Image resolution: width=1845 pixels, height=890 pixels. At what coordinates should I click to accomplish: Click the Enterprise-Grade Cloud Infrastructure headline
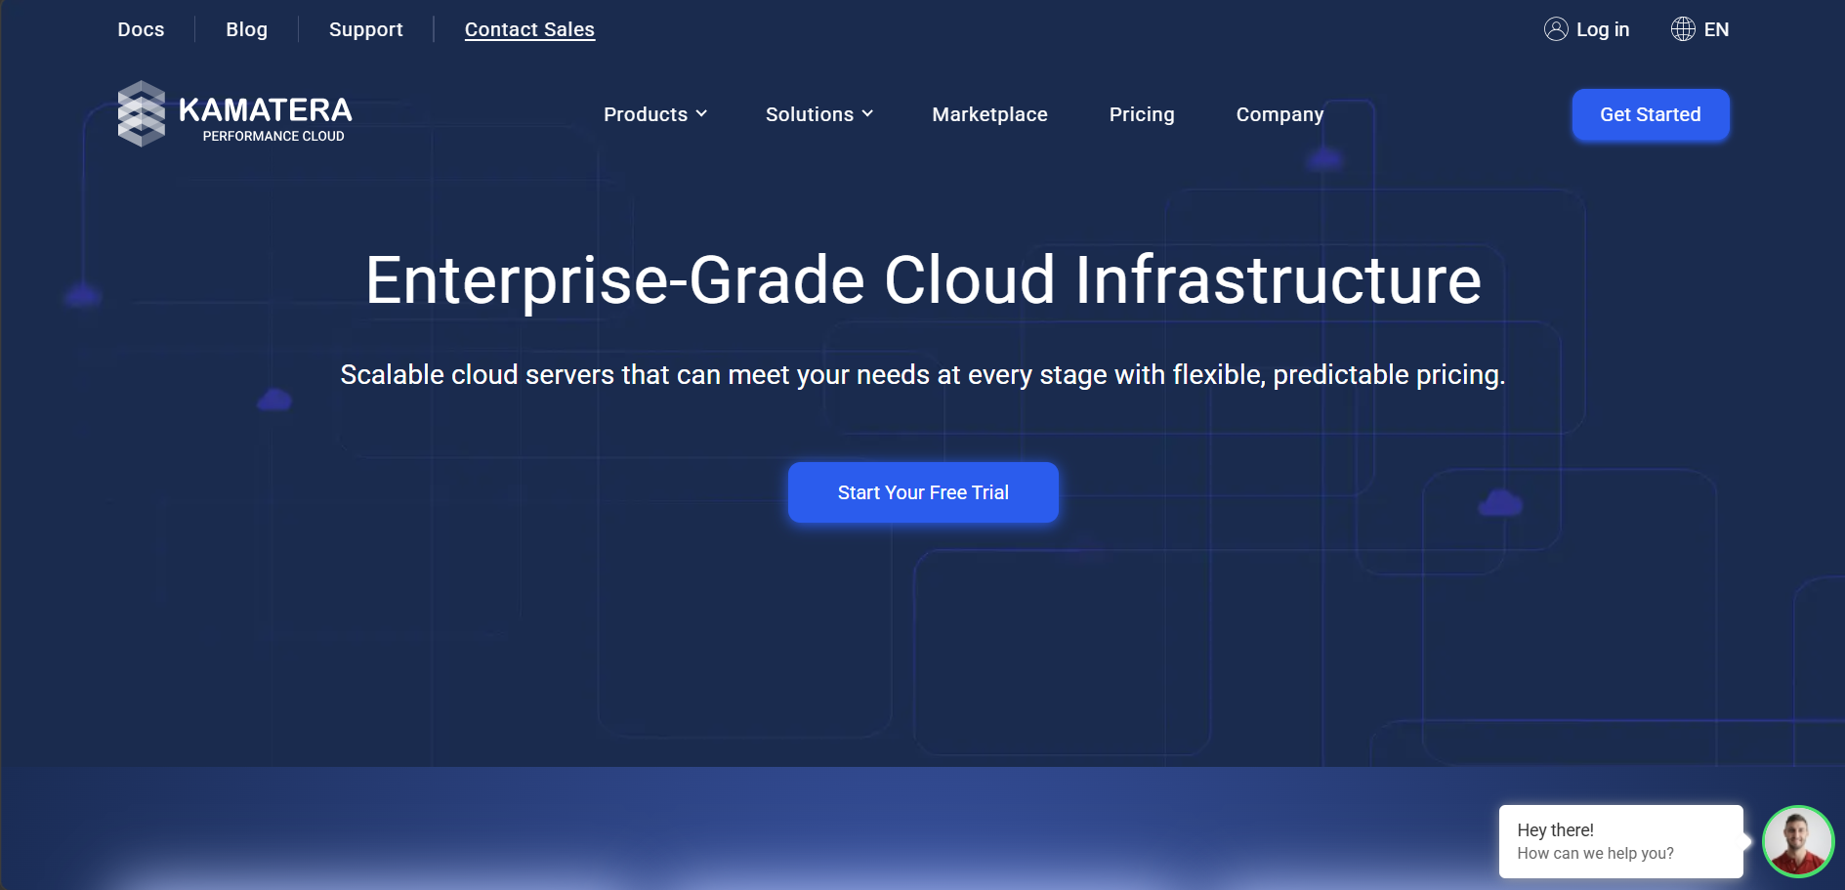(x=922, y=282)
